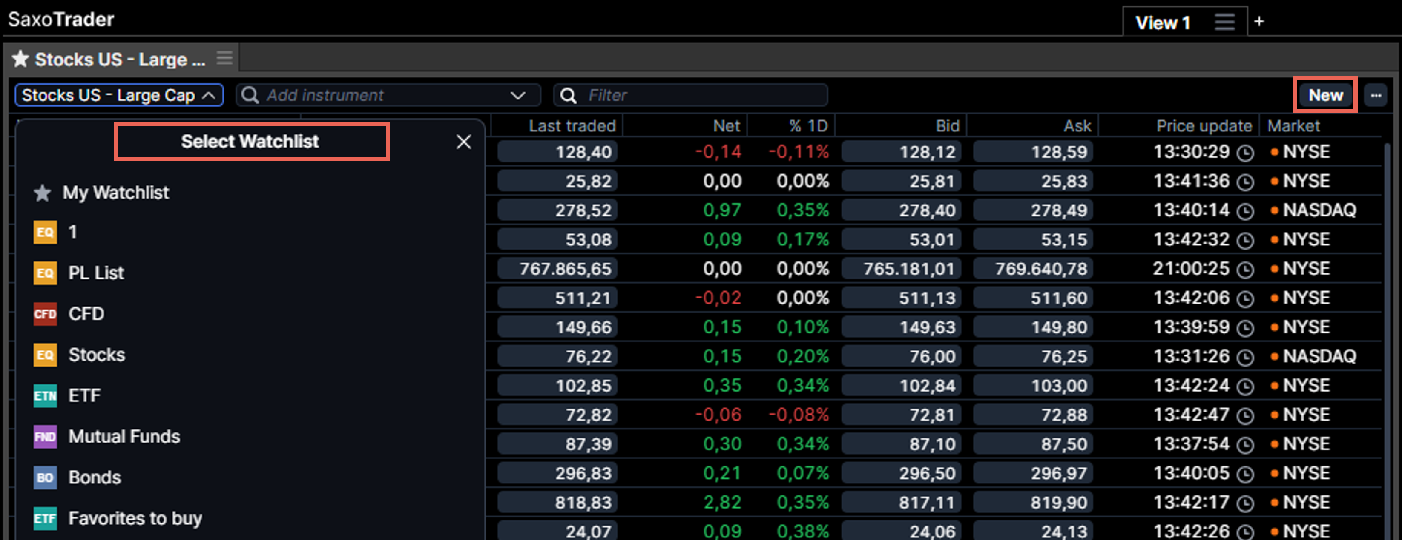Open the Add instrument dropdown chevron
1402x540 pixels.
point(520,95)
